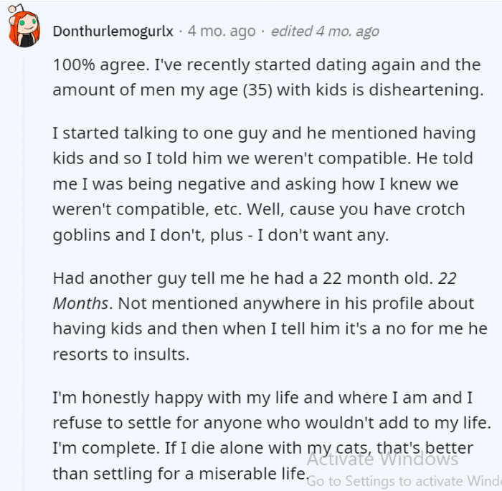Click the paragraph starting '100% agree'
The width and height of the screenshot is (502, 491).
click(268, 77)
